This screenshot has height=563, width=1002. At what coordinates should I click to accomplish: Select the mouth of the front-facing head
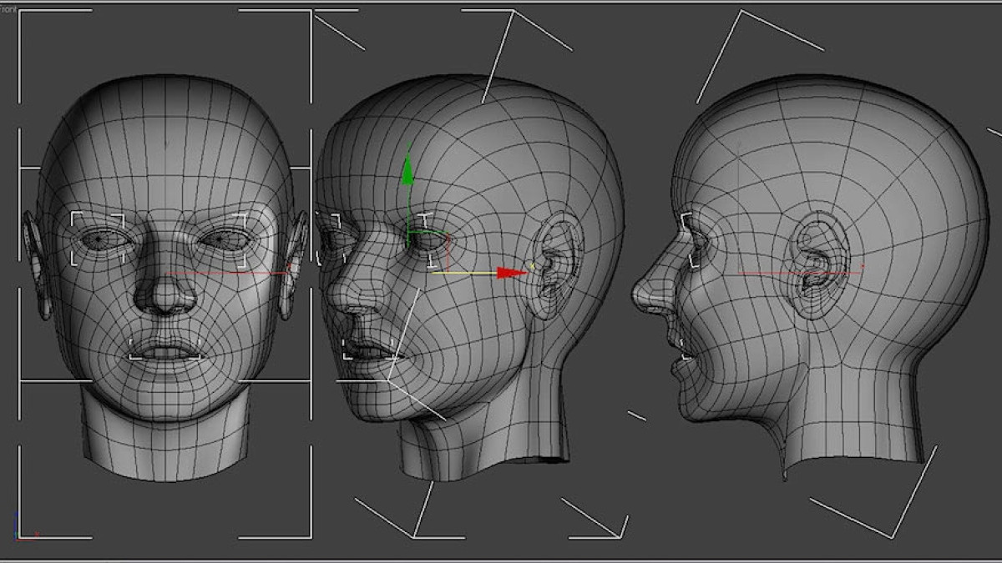(x=165, y=350)
